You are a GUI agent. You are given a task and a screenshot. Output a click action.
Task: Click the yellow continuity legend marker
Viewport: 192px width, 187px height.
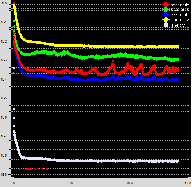(x=166, y=20)
